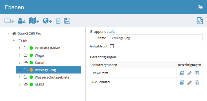The height and width of the screenshot is (101, 207).
Task: Expand the Wasserschutzgebiete group
Action: (x=20, y=77)
